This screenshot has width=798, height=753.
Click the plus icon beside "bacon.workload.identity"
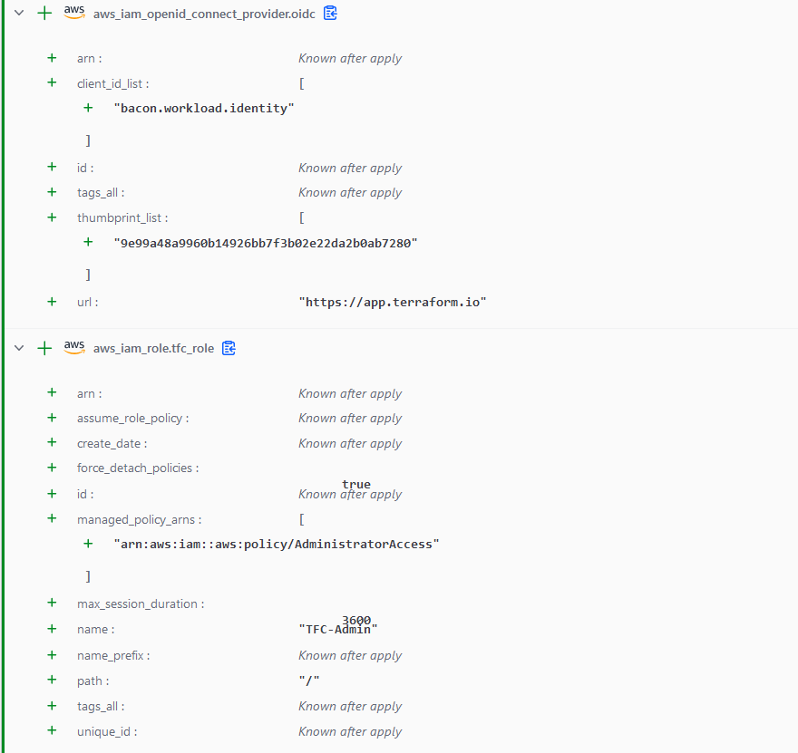coord(88,108)
